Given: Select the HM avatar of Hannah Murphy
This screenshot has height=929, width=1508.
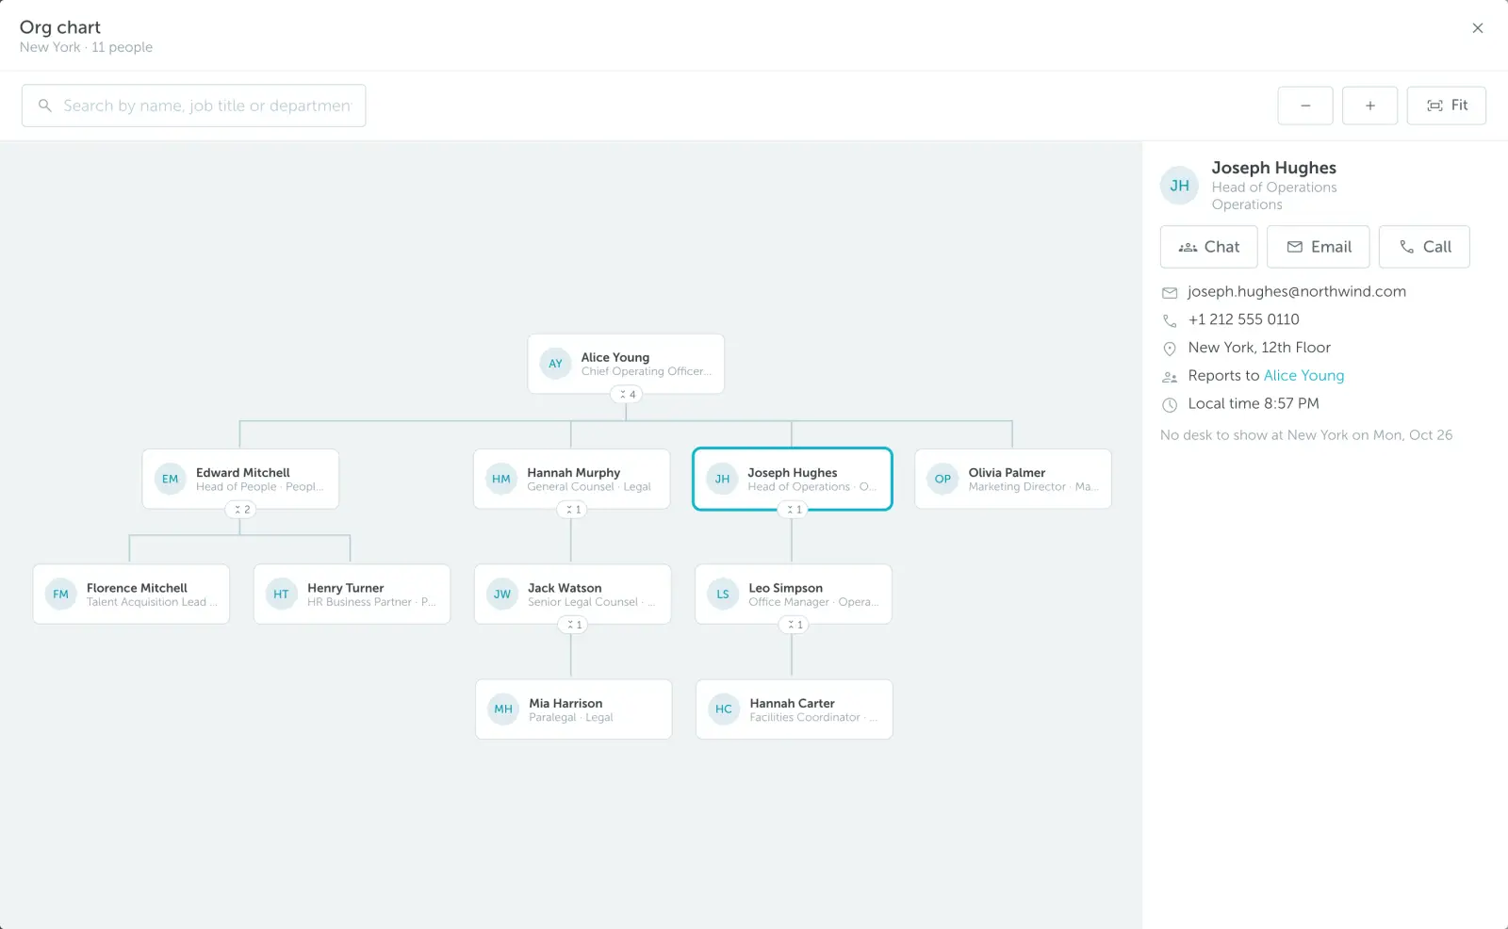Looking at the screenshot, I should 501,479.
